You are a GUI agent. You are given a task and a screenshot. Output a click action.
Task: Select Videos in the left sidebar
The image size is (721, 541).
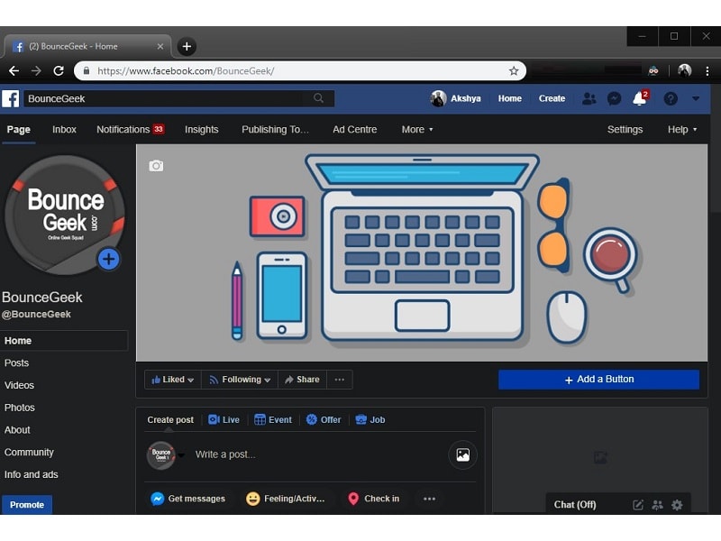pos(19,385)
